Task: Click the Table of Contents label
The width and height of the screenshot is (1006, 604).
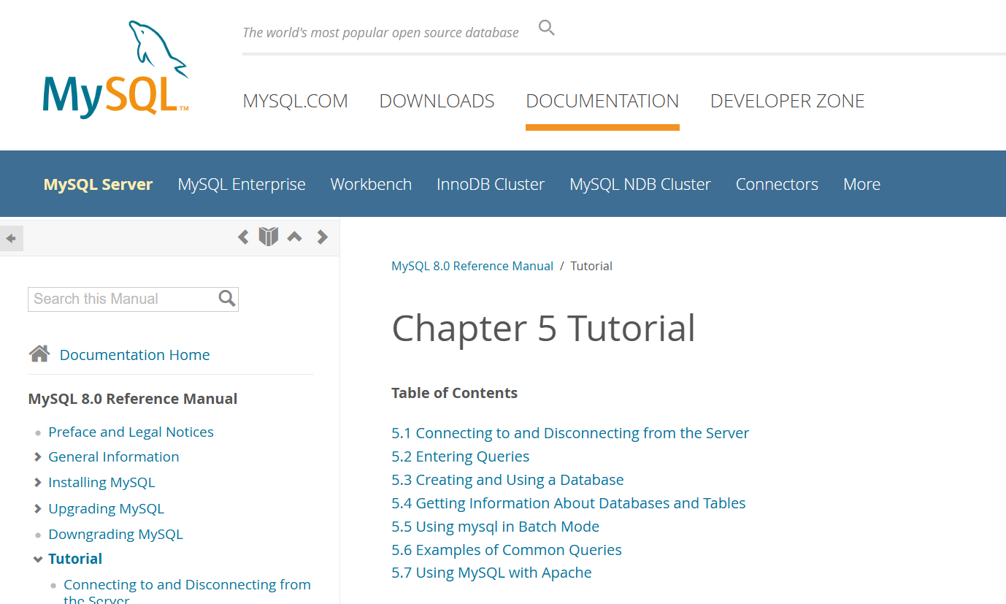Action: coord(454,393)
